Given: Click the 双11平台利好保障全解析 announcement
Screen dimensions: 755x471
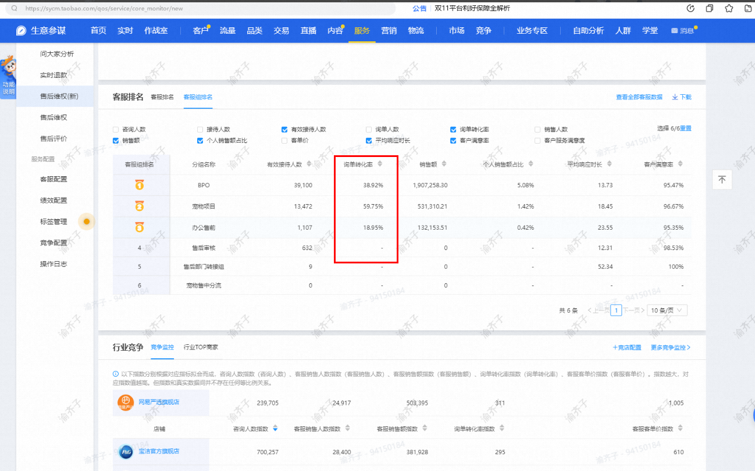Looking at the screenshot, I should pyautogui.click(x=472, y=8).
